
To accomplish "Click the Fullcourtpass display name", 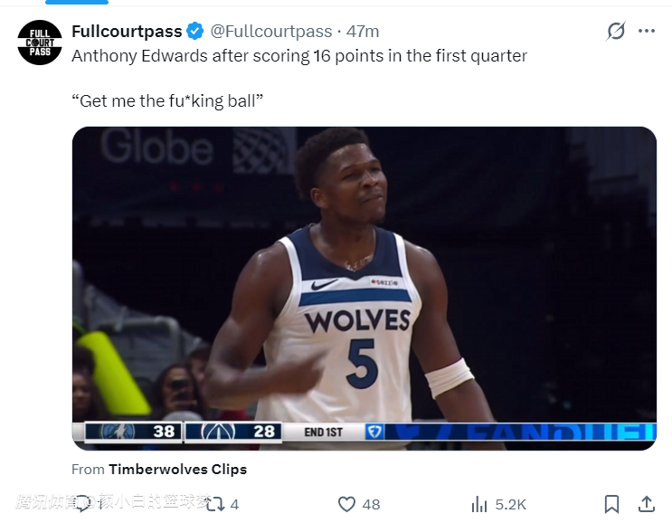I will click(127, 32).
